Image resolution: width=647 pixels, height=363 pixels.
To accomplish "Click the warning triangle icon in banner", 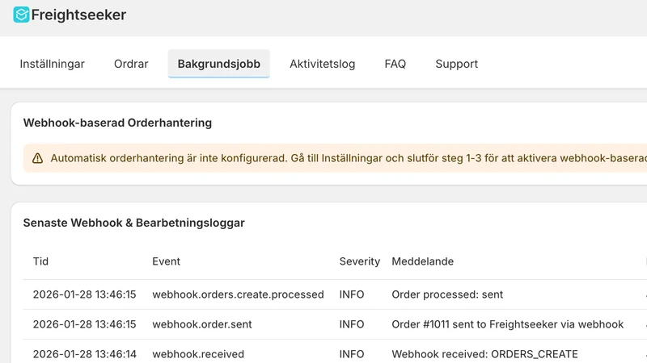I will tap(37, 158).
